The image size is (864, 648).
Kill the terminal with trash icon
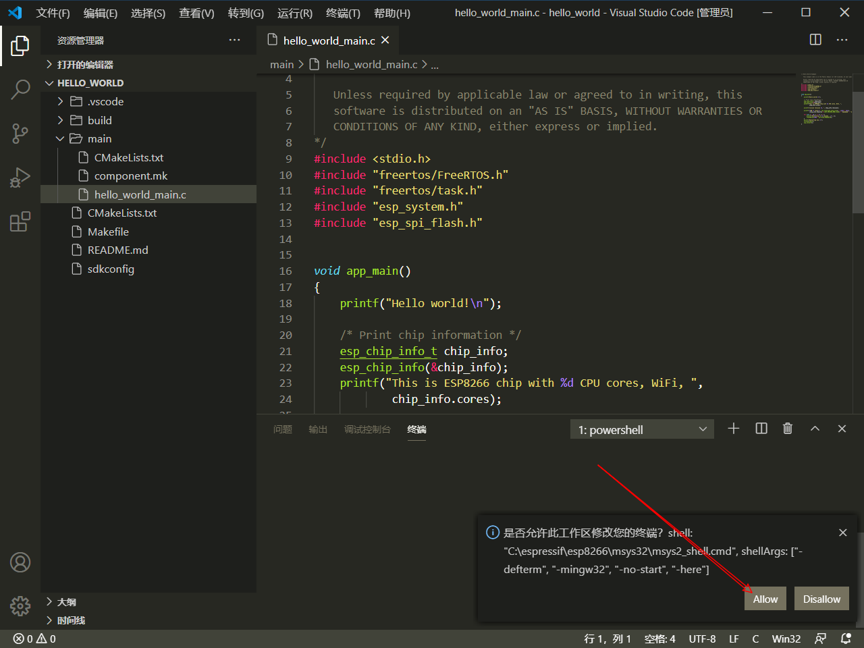pos(788,429)
